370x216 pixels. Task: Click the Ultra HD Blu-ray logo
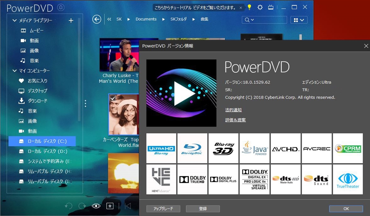161,148
